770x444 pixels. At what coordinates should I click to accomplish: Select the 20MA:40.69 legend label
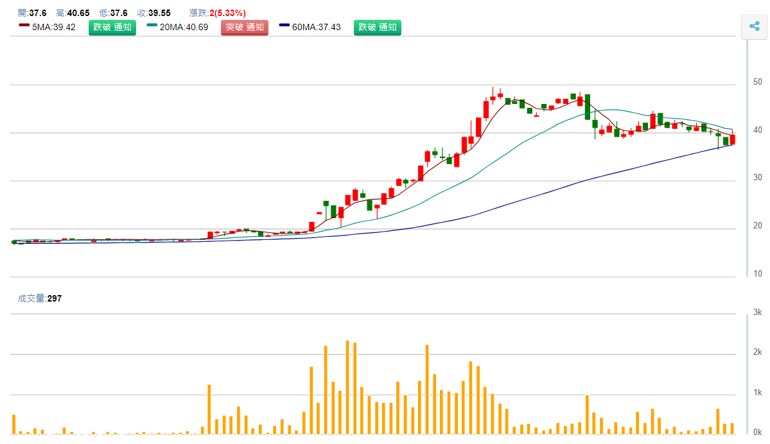pos(184,27)
